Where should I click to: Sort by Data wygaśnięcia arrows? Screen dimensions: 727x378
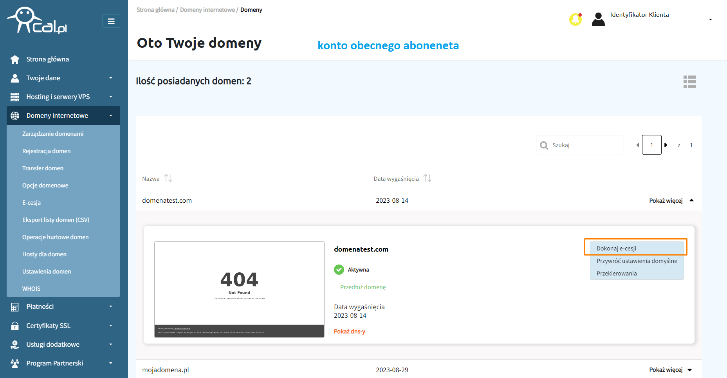[x=427, y=178]
